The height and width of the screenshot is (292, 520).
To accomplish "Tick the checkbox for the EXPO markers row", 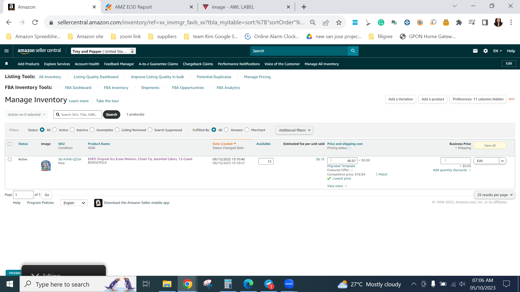I will pos(10,159).
